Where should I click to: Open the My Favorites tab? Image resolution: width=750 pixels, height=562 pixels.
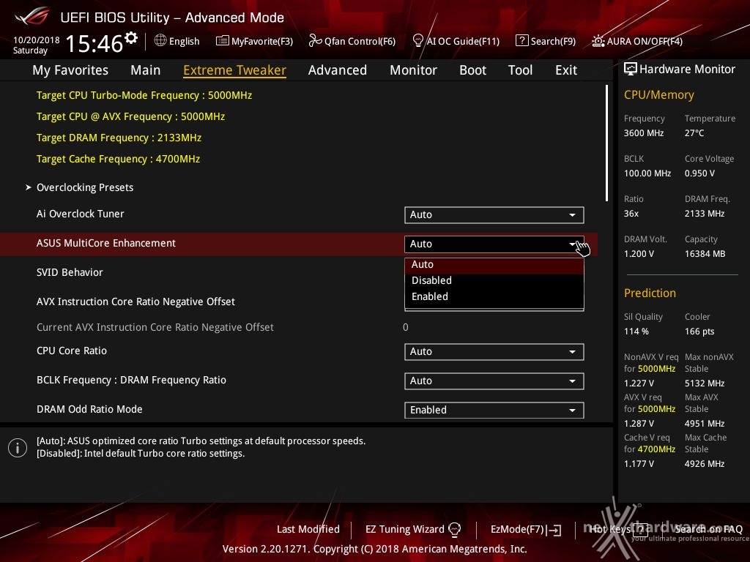click(x=70, y=70)
